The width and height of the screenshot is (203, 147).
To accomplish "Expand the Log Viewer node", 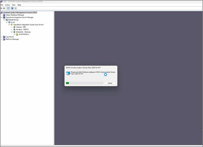I will point(2,37).
